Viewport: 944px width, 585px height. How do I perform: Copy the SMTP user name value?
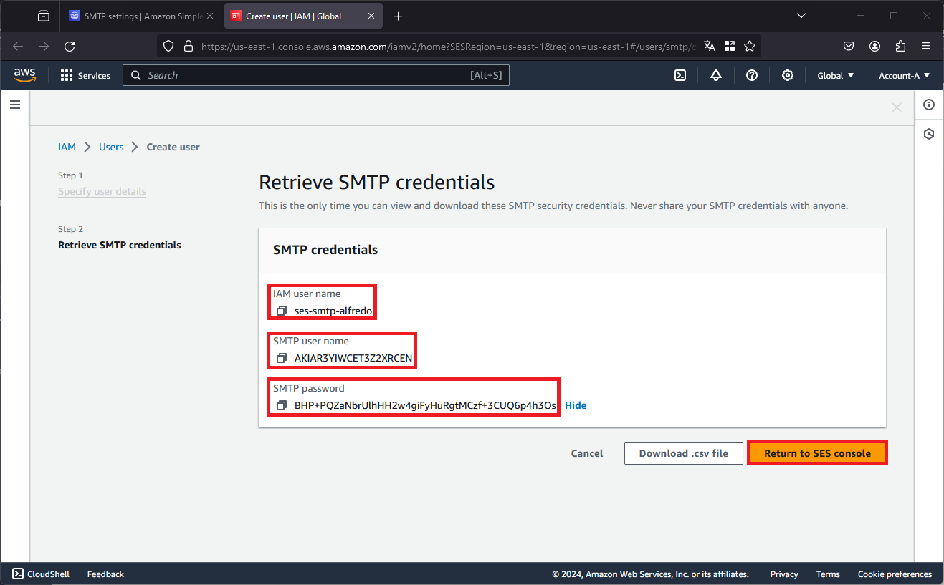click(x=282, y=358)
